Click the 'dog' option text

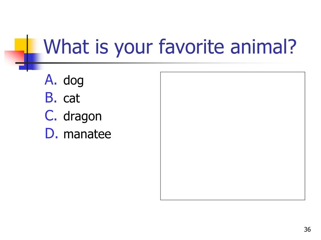click(x=73, y=81)
